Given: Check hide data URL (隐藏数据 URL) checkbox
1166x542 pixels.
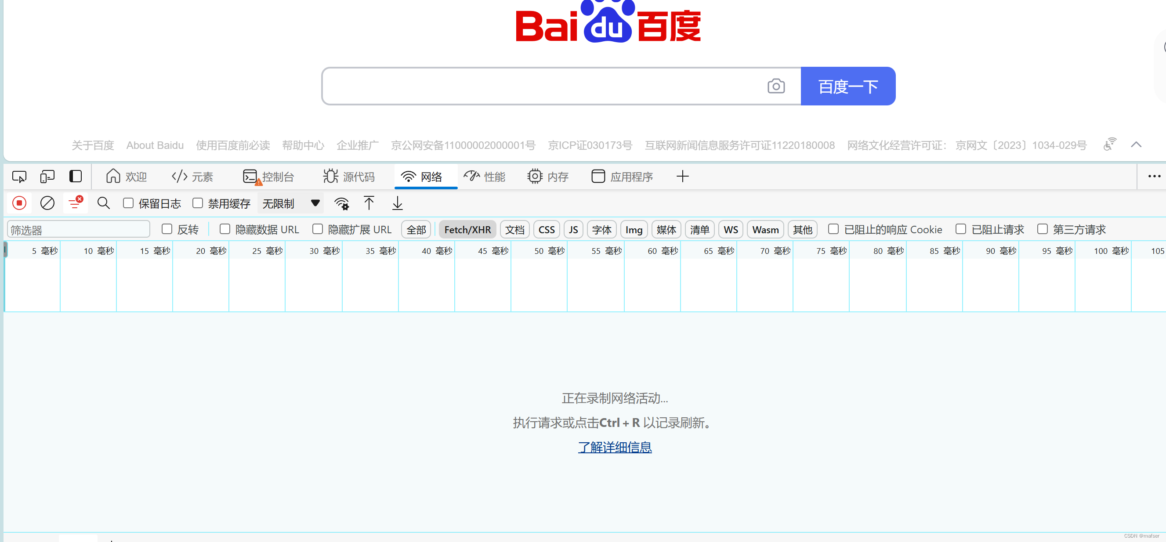Looking at the screenshot, I should pyautogui.click(x=225, y=229).
